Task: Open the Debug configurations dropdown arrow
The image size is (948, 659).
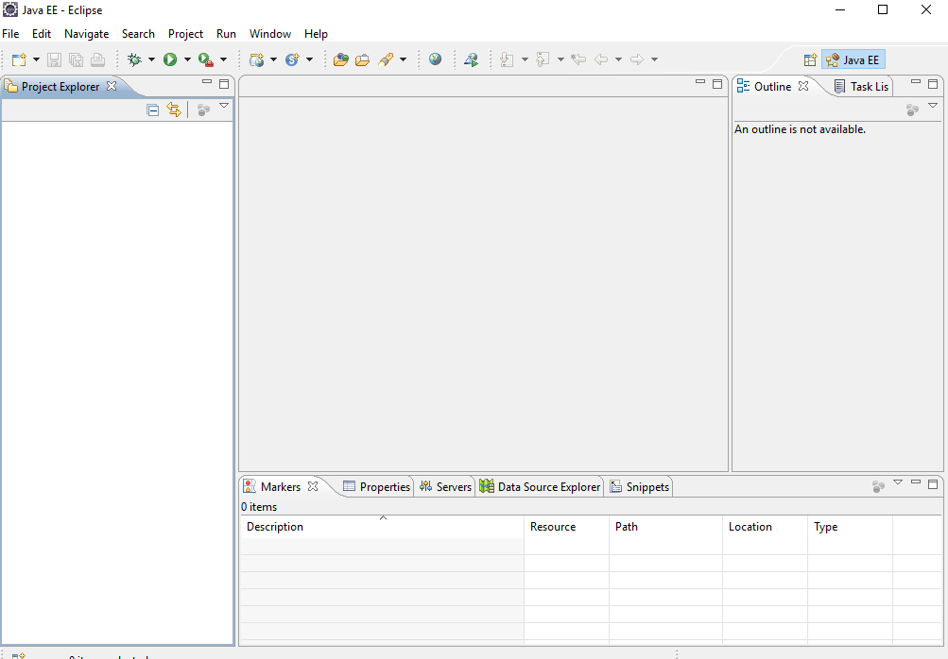Action: 151,59
